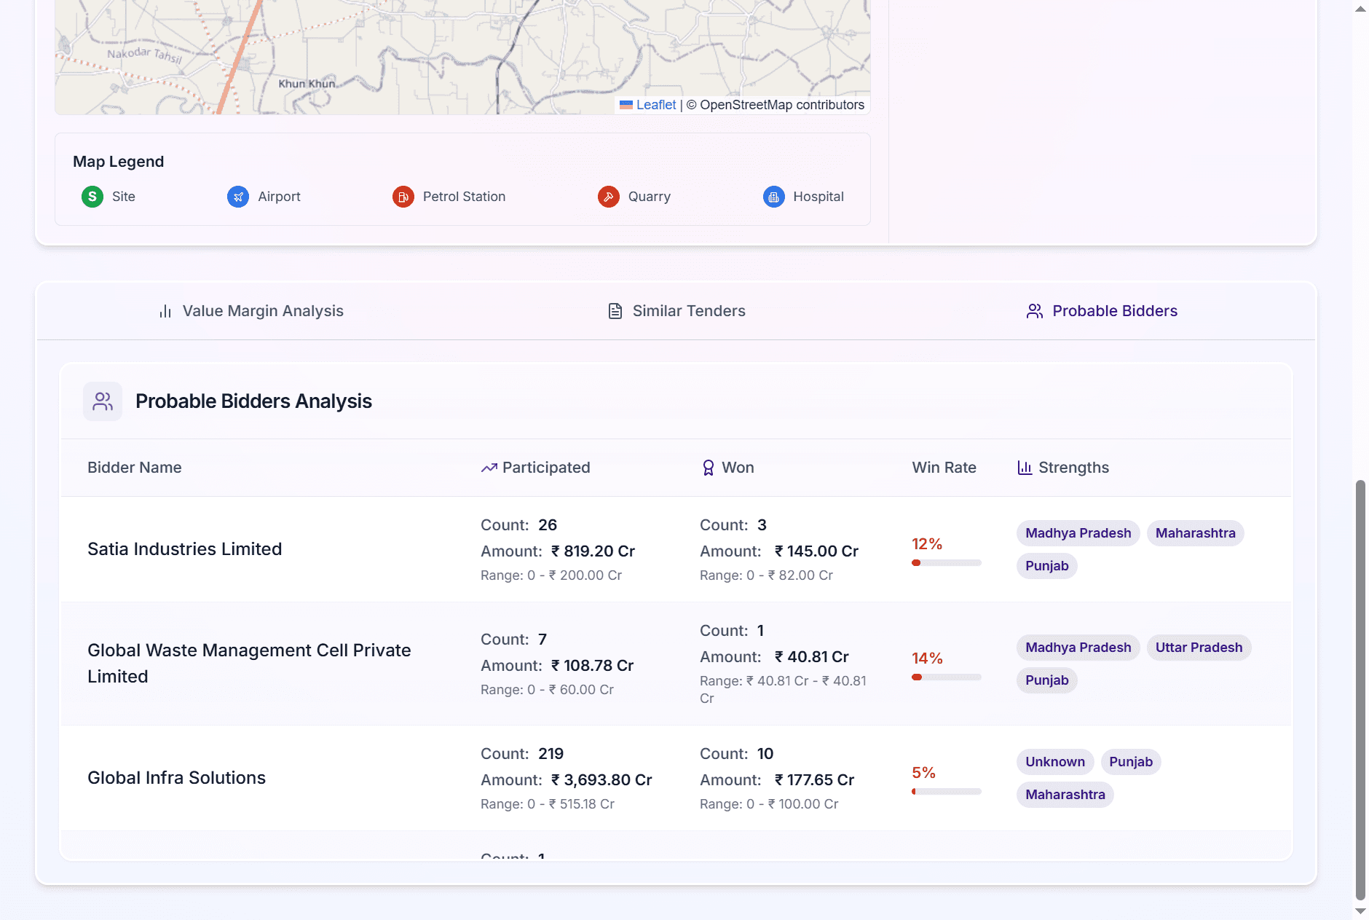Click the Strengths bar chart icon
The image size is (1369, 920).
(x=1025, y=468)
